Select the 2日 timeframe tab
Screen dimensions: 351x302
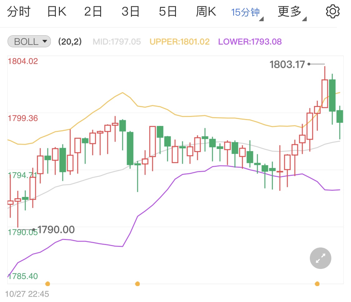click(93, 12)
